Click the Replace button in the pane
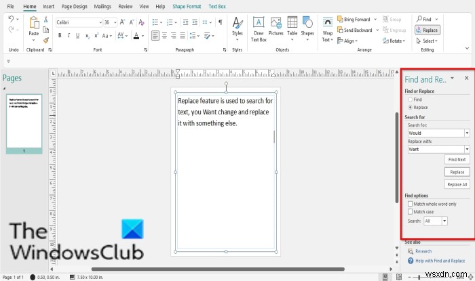The image size is (475, 281). click(x=457, y=172)
